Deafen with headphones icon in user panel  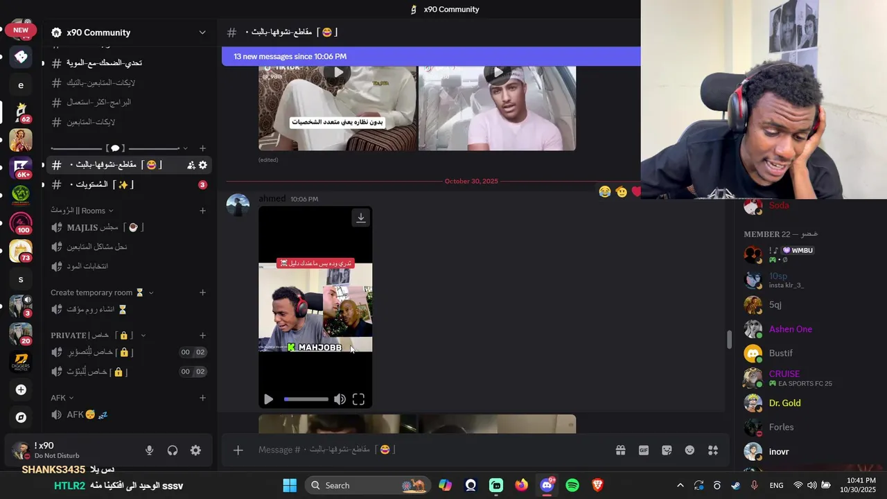pyautogui.click(x=173, y=450)
